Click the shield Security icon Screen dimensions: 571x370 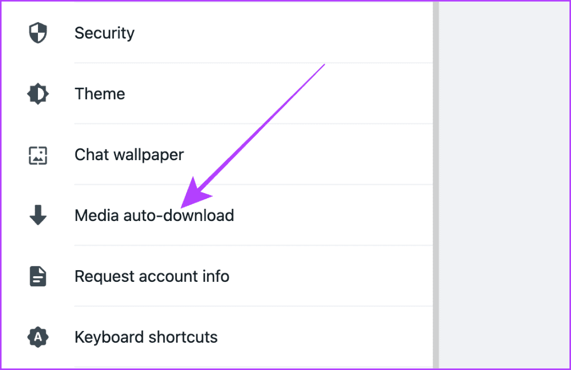tap(37, 32)
